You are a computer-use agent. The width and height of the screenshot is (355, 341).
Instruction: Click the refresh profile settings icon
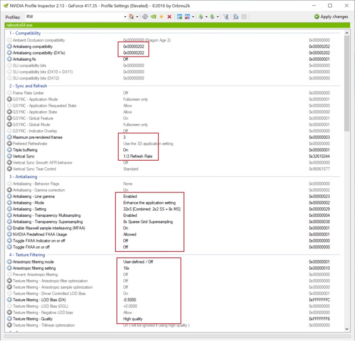(x=145, y=17)
